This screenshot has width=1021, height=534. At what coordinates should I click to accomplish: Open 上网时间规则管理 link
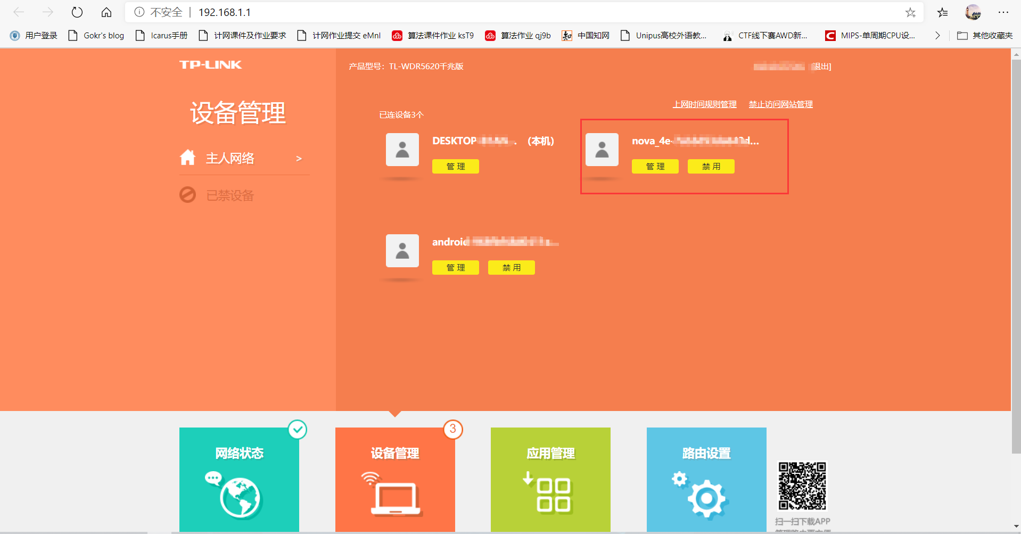[705, 104]
